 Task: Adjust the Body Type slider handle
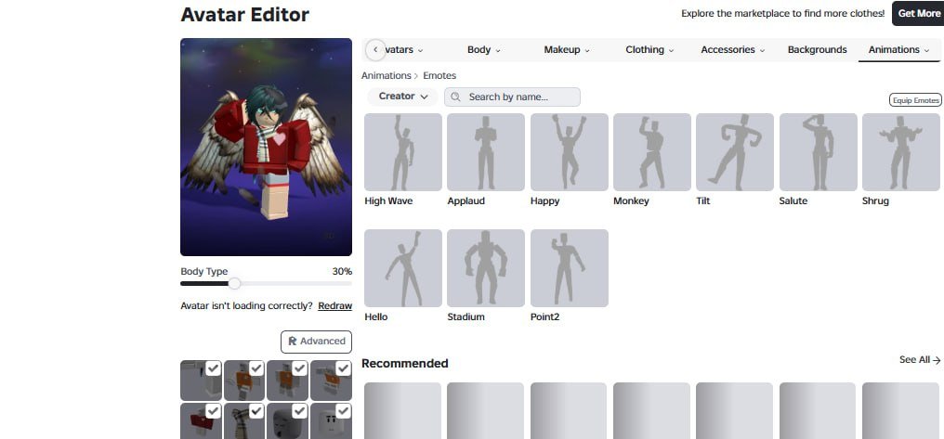pyautogui.click(x=235, y=283)
